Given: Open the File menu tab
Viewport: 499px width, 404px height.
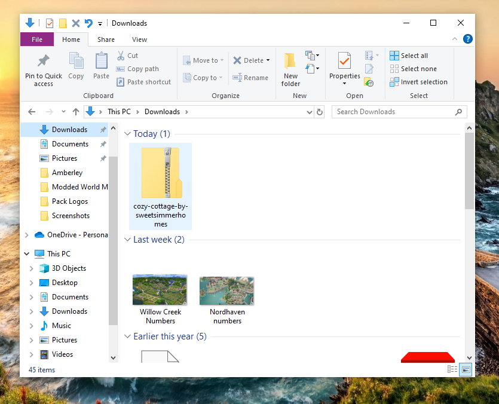Looking at the screenshot, I should point(37,39).
